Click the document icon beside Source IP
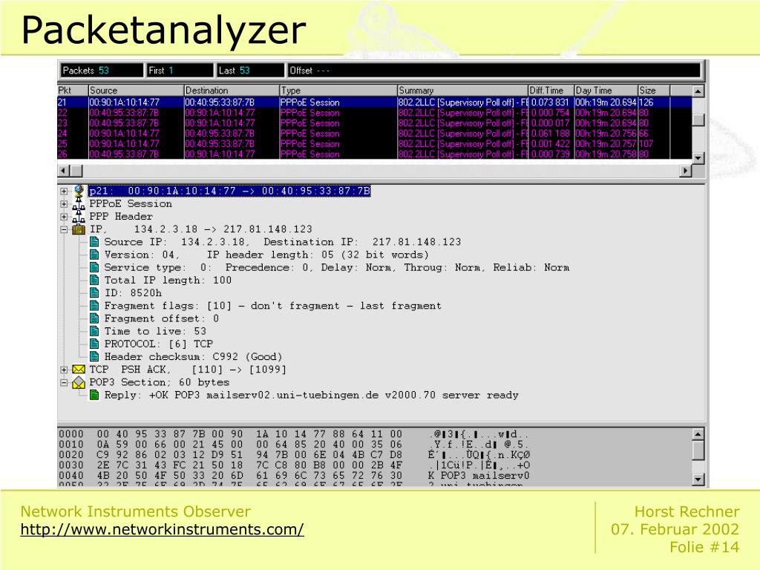This screenshot has width=760, height=570. coord(94,242)
